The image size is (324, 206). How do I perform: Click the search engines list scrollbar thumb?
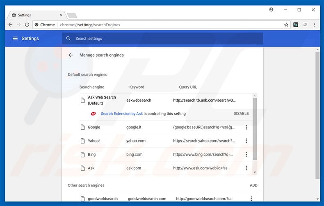[x=255, y=129]
